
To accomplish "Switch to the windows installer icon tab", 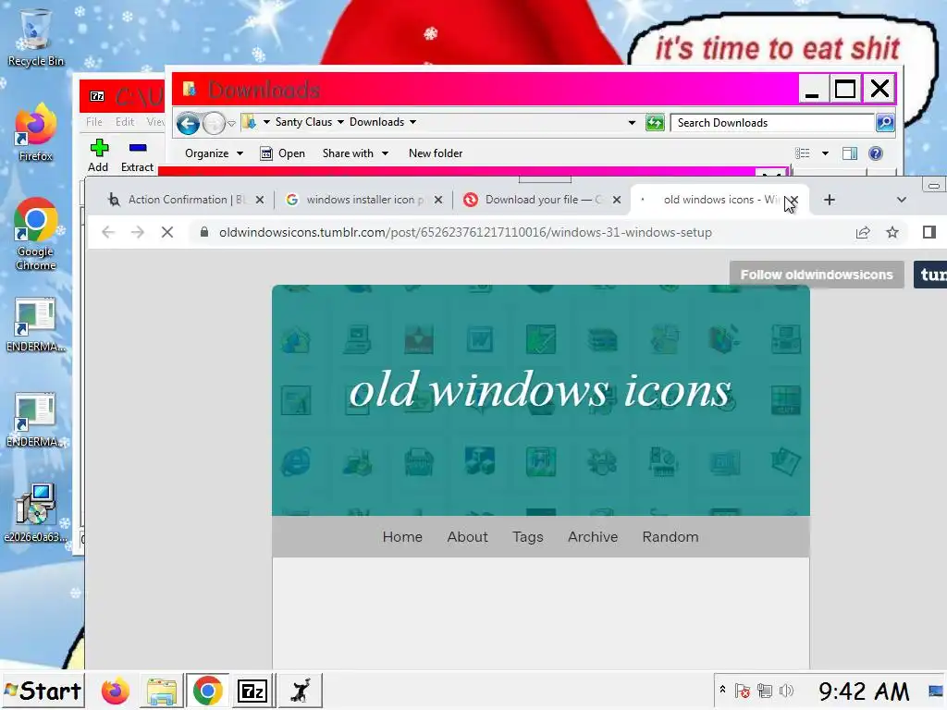I will (364, 200).
